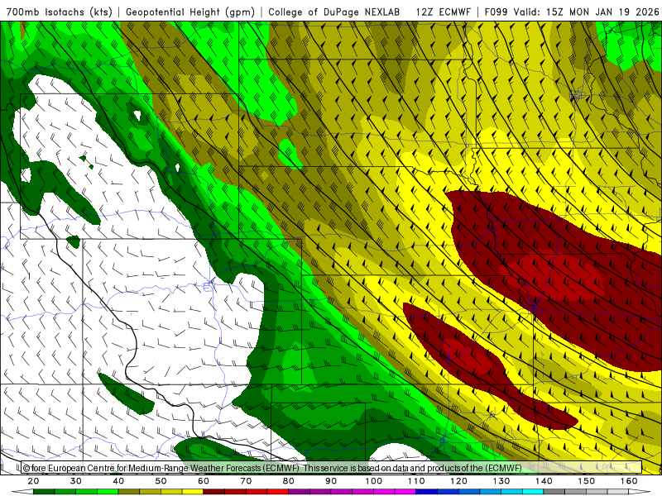Screen dimensions: 662x496
Task: Click the dark blue legend swatch starting at 110
Action: (x=426, y=492)
